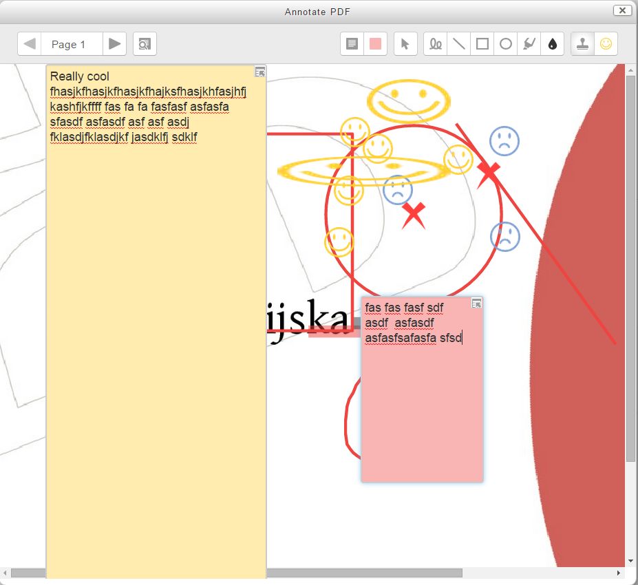Select the topmost blue sad face stamp
The width and height of the screenshot is (638, 585).
(504, 141)
